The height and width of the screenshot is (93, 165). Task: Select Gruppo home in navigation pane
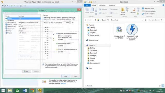coord(92,40)
